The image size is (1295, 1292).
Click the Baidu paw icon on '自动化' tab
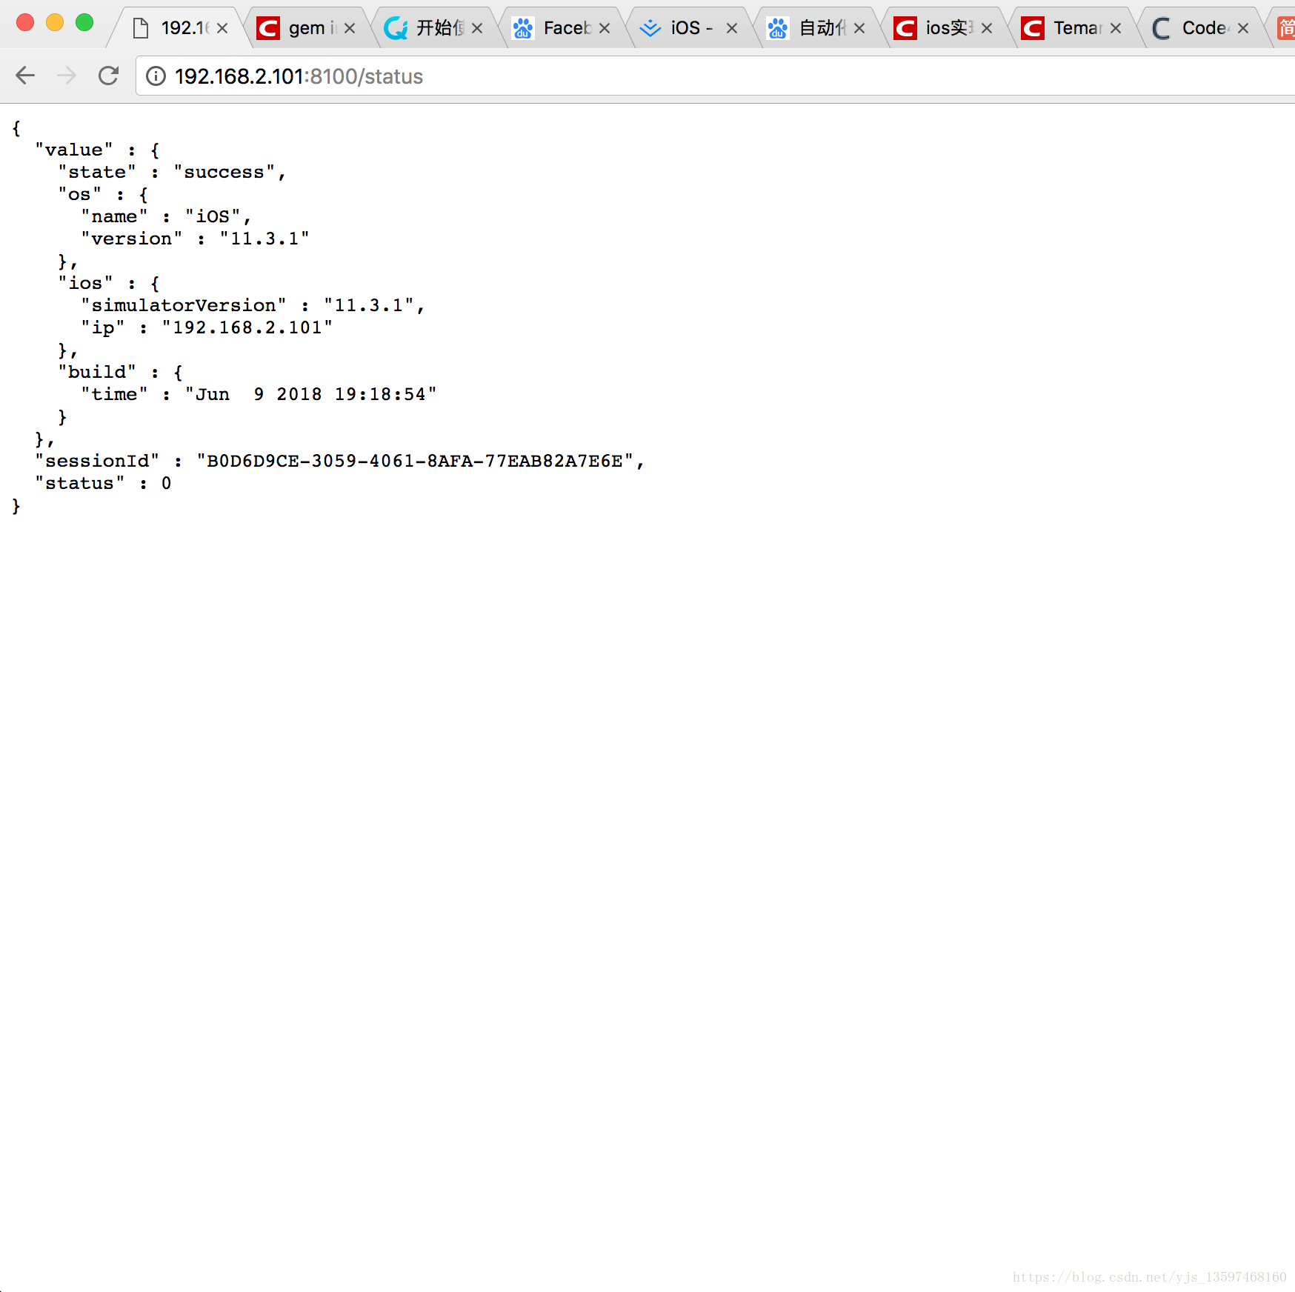pyautogui.click(x=777, y=29)
